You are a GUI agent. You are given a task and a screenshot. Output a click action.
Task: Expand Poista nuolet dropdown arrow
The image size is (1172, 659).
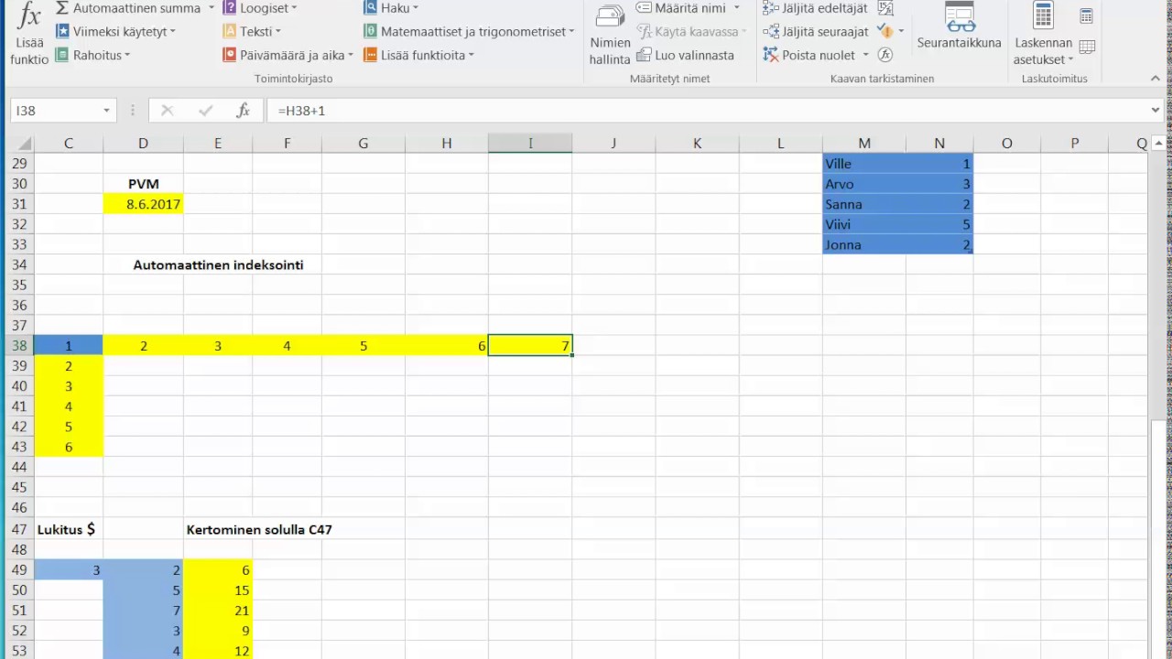point(865,55)
